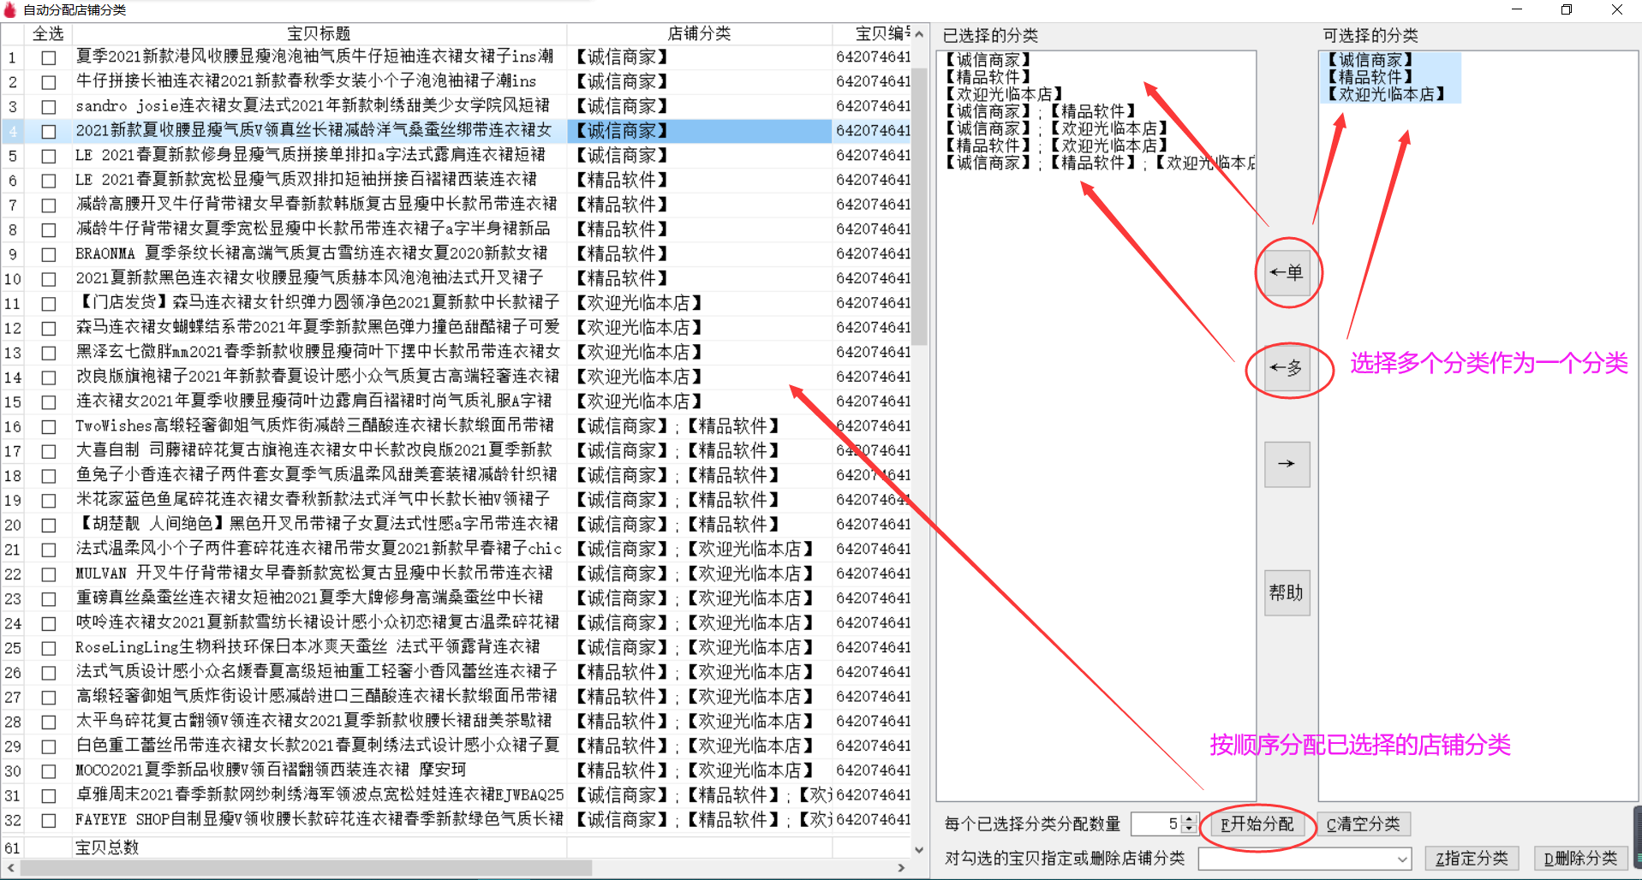Viewport: 1642px width, 880px height.
Task: Increase the allocation quantity spinner value
Action: coord(1189,819)
